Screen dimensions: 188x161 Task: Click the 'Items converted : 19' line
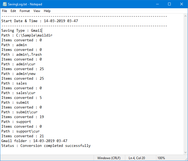23,117
